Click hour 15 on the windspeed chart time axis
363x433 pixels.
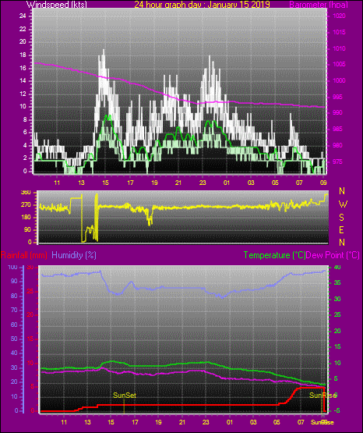tap(106, 183)
